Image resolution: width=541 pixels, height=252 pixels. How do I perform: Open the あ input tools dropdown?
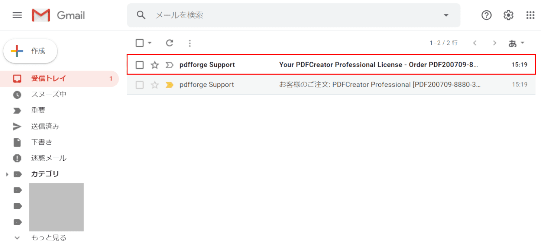click(516, 43)
